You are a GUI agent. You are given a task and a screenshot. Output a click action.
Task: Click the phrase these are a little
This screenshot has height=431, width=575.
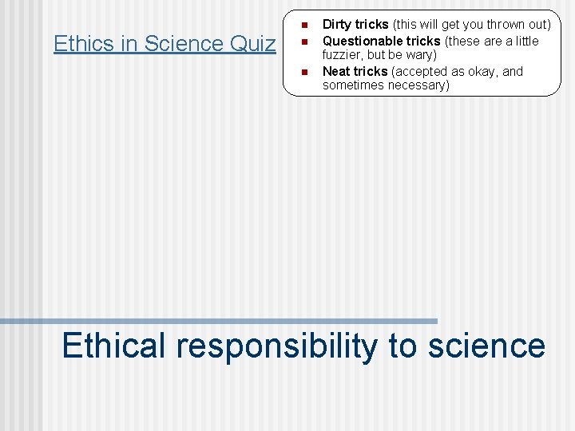[x=492, y=41]
